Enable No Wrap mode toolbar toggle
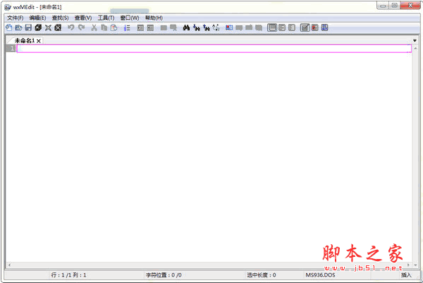The width and height of the screenshot is (423, 283). point(272,28)
